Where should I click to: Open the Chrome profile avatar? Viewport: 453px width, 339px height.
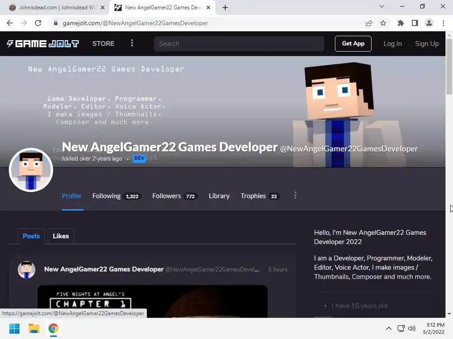click(x=429, y=23)
